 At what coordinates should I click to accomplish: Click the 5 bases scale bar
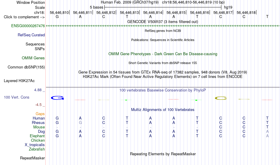(x=163, y=7)
